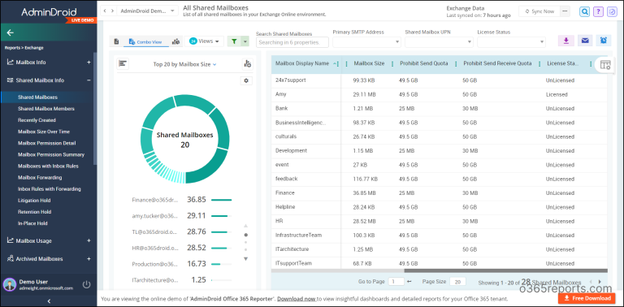Click the Demo User avatar
The image size is (624, 307).
point(10,285)
